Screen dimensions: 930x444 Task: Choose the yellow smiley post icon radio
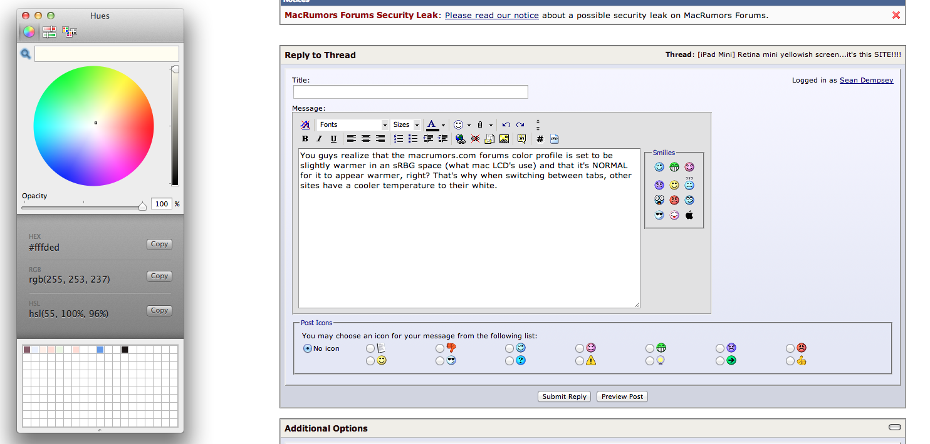point(370,361)
